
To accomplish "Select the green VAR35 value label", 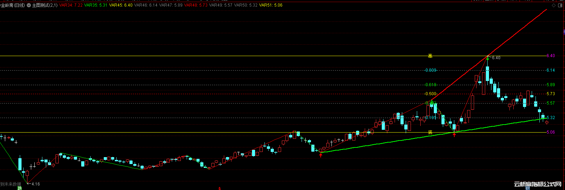I will tap(95, 6).
